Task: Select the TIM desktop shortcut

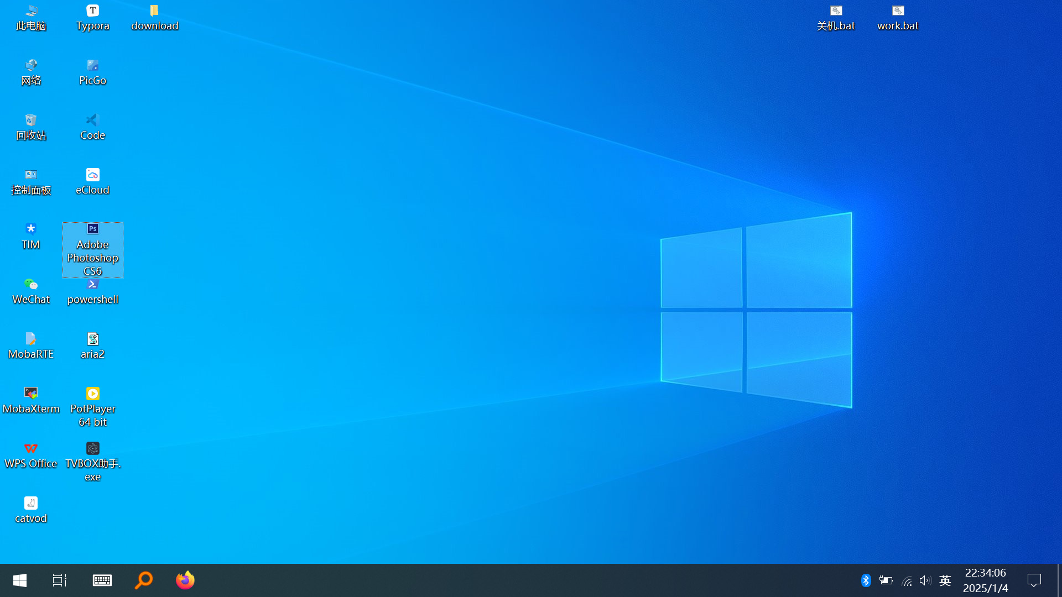Action: tap(31, 237)
